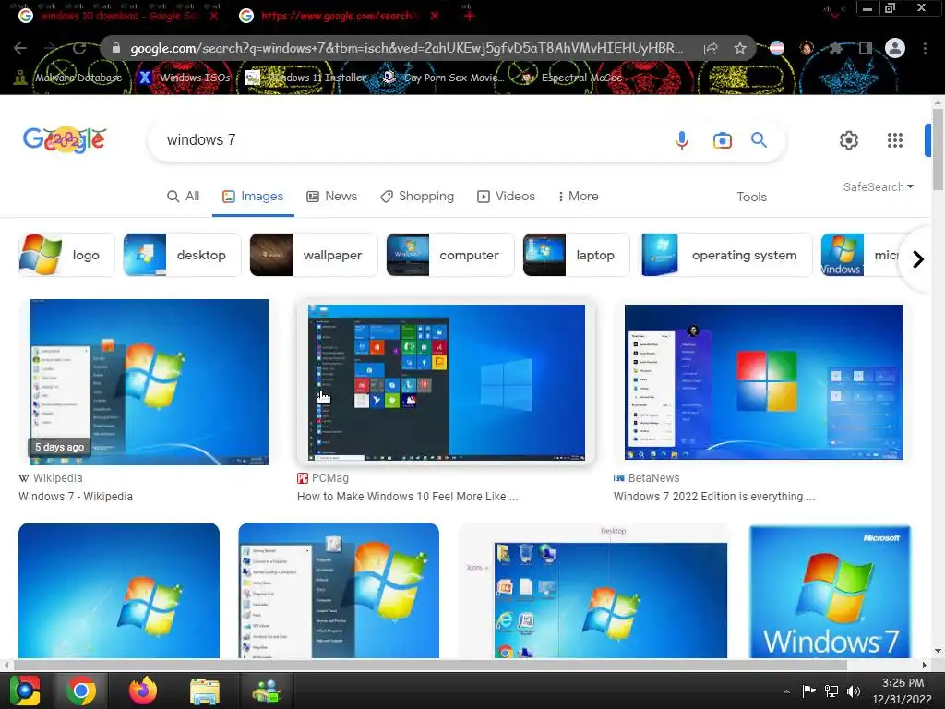
Task: Open Chrome's three-dot menu
Action: pyautogui.click(x=925, y=48)
